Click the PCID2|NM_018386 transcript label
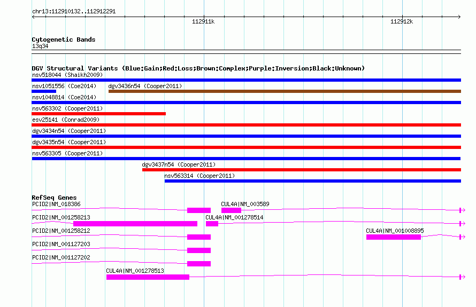The height and width of the screenshot is (307, 476). coord(57,204)
